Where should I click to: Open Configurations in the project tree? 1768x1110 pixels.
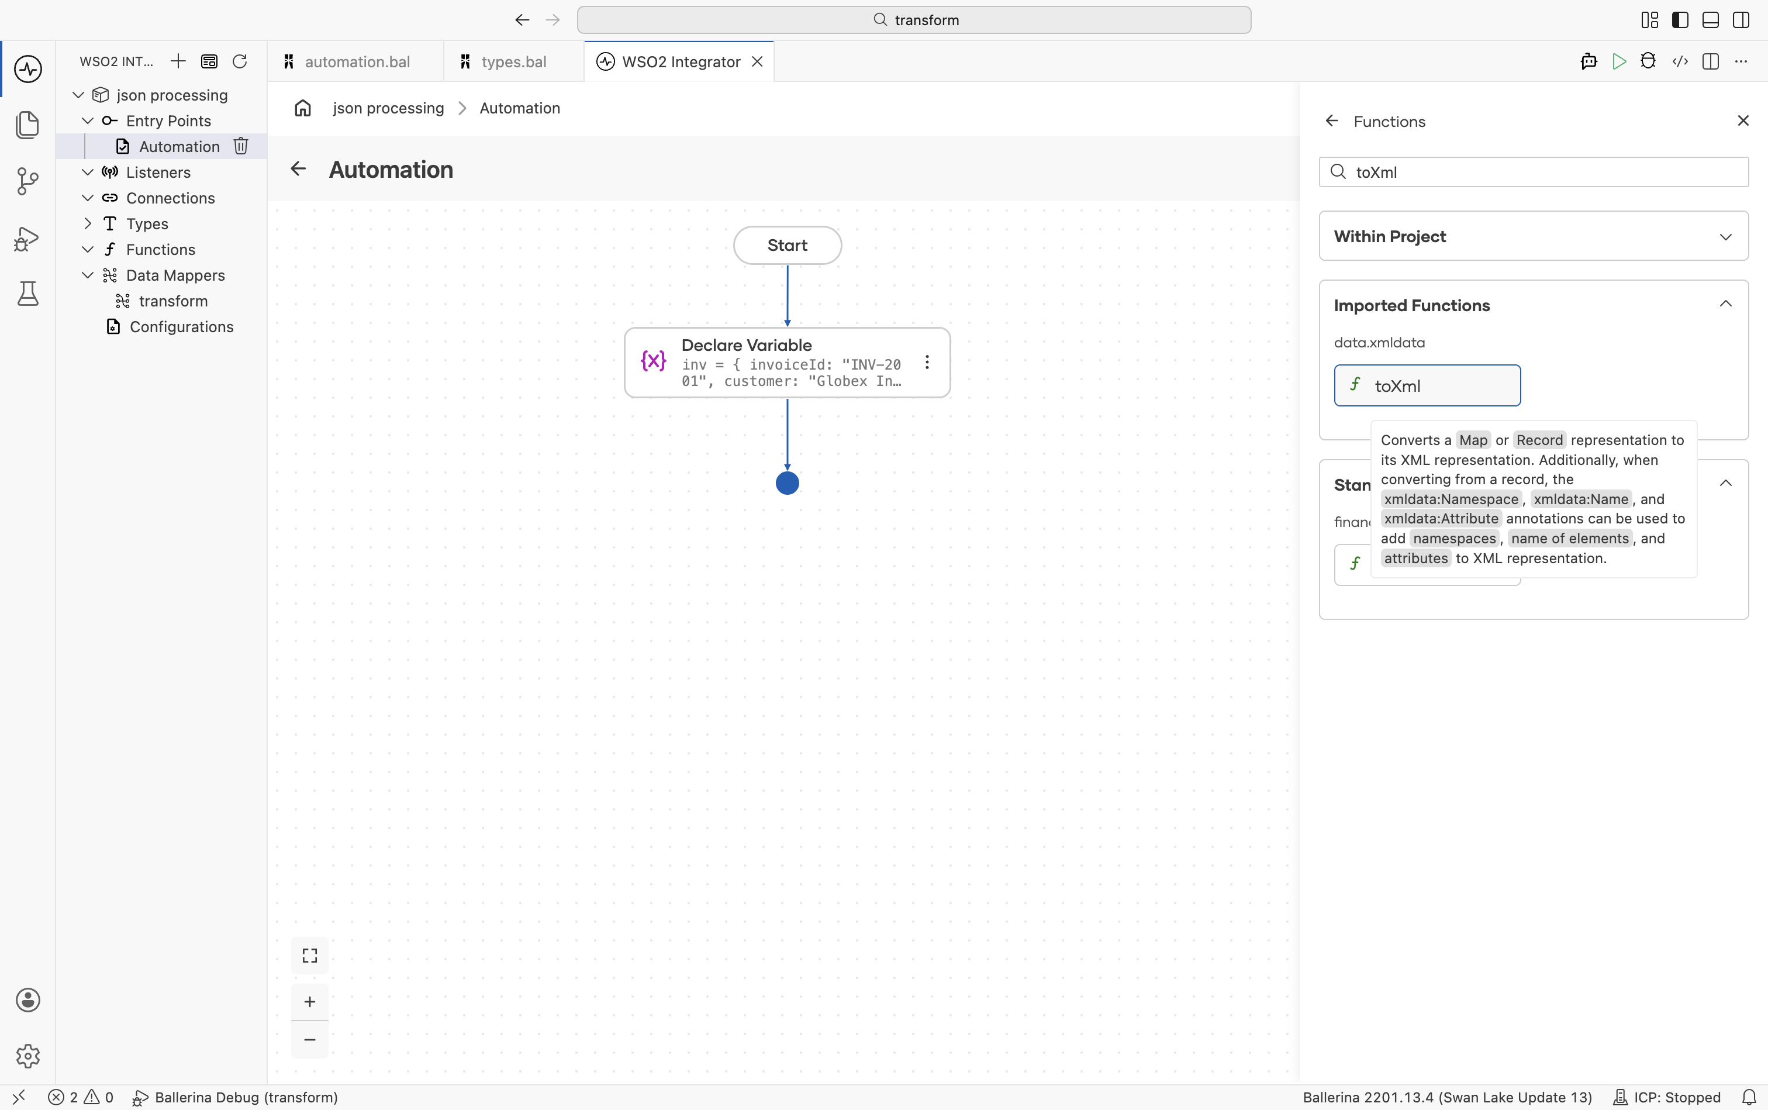click(181, 327)
